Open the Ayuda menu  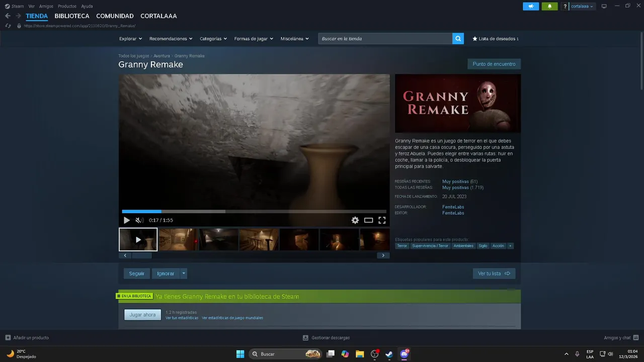point(87,6)
